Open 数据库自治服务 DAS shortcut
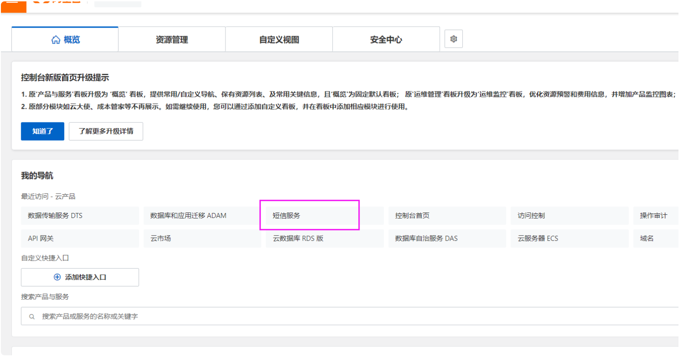 447,238
